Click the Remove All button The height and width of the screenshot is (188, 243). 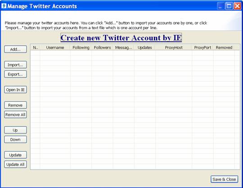[15, 114]
